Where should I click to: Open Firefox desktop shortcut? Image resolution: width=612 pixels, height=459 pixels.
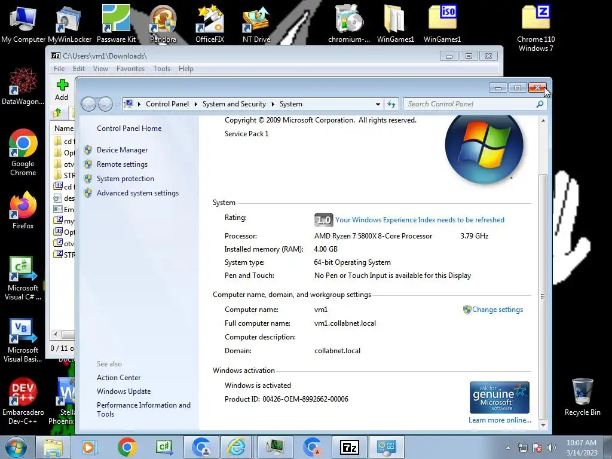23,211
